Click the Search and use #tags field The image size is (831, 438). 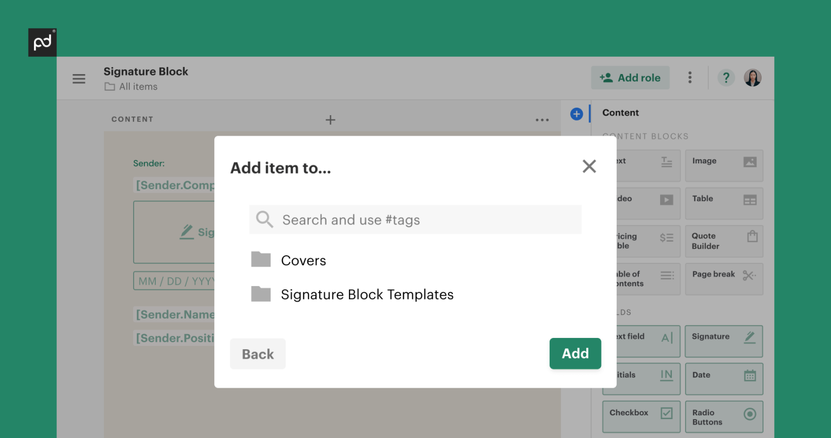(x=415, y=220)
